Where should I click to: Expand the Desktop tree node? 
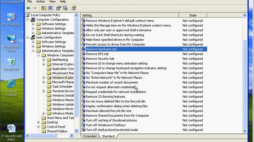pyautogui.click(x=38, y=122)
